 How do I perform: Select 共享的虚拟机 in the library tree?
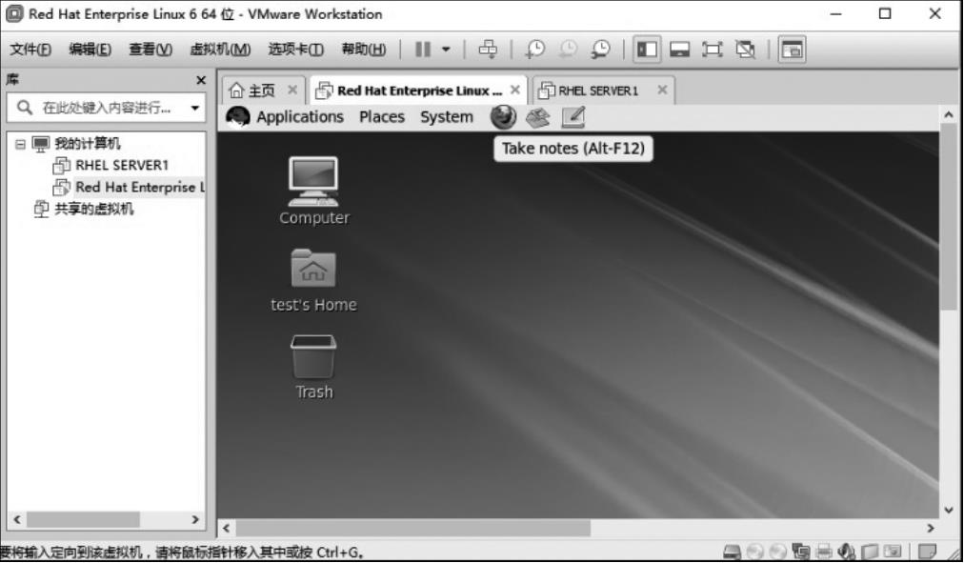pyautogui.click(x=93, y=209)
